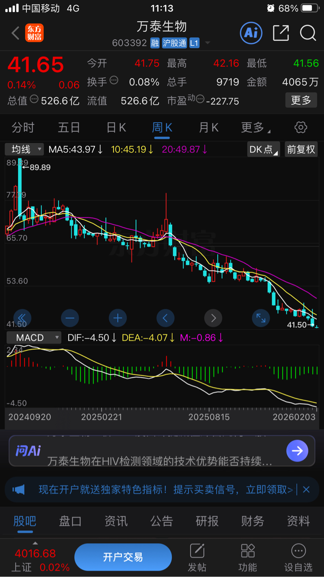Viewport: 324px width, 577px height.
Task: Tap the 20250815 date label
Action: point(209,417)
